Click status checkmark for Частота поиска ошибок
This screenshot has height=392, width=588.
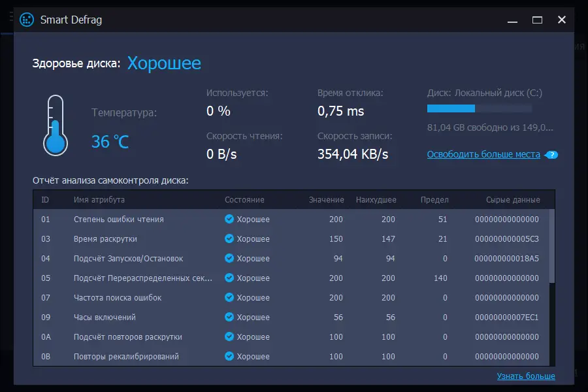(x=229, y=298)
